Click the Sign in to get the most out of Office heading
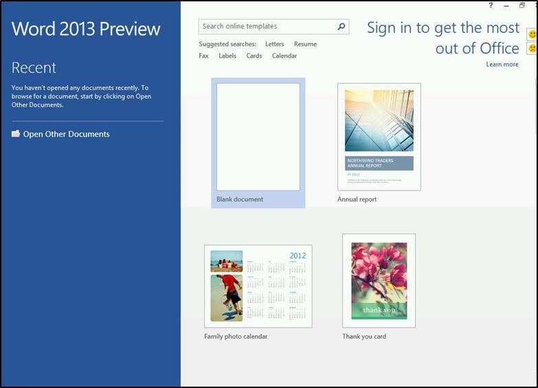The width and height of the screenshot is (538, 388). click(x=443, y=38)
